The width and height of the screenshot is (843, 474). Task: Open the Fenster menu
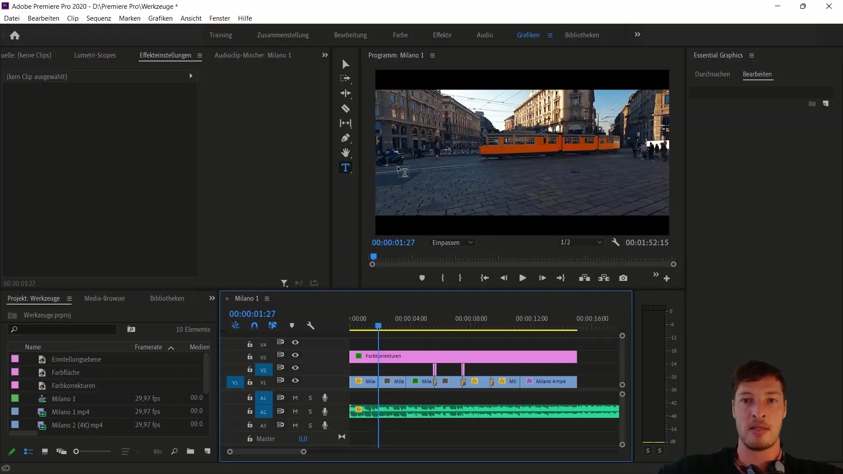(x=220, y=18)
